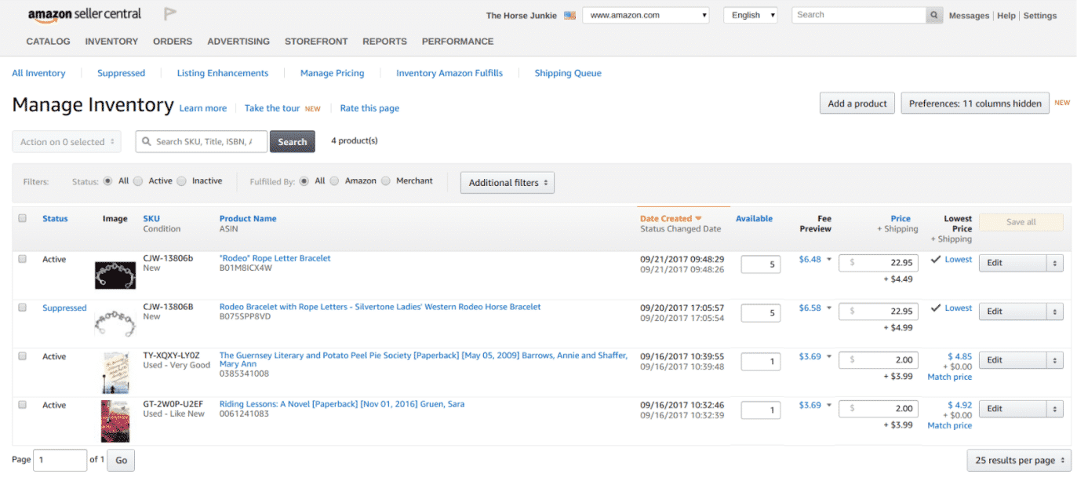Click the Amazon Seller Central logo
Viewport: 1077px width, 481px height.
(84, 15)
